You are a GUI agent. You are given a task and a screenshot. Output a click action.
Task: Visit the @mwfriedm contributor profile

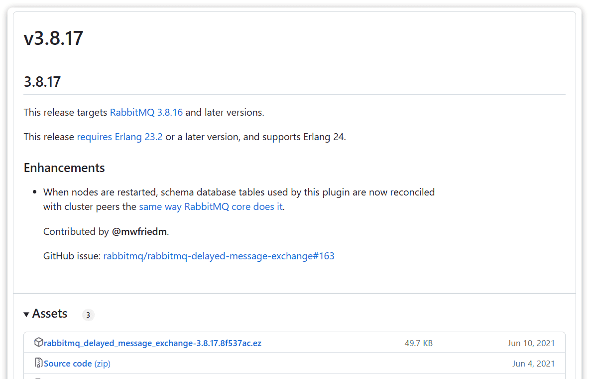click(139, 231)
